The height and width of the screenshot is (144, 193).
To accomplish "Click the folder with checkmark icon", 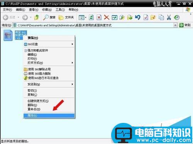I will coord(153,17).
